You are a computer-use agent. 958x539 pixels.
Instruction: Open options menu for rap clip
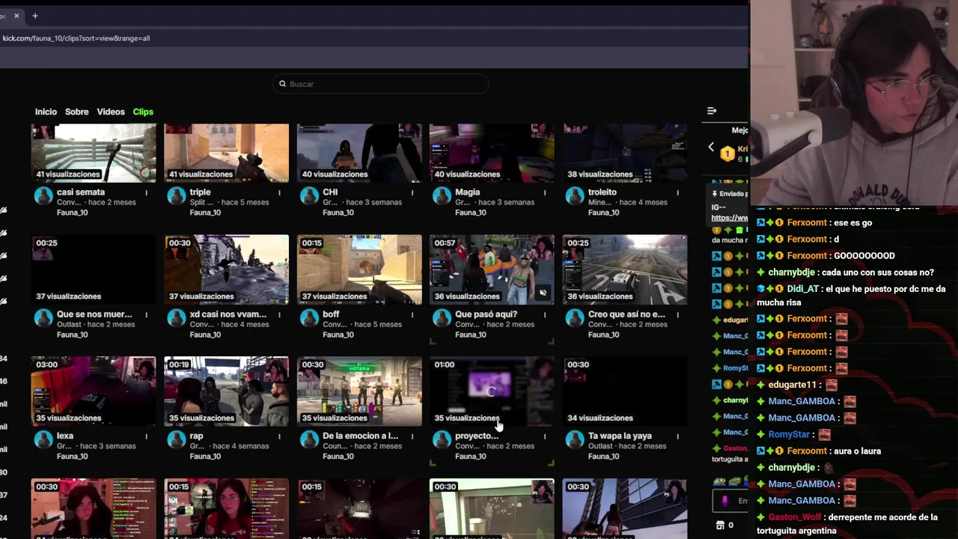279,436
